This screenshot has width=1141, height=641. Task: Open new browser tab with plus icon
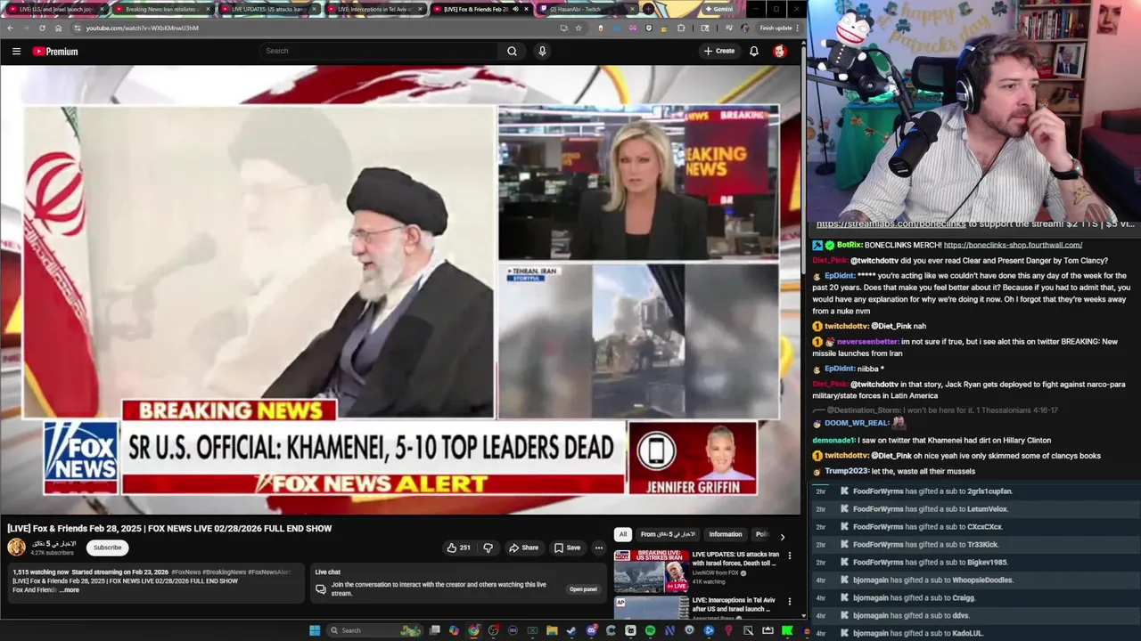[649, 9]
